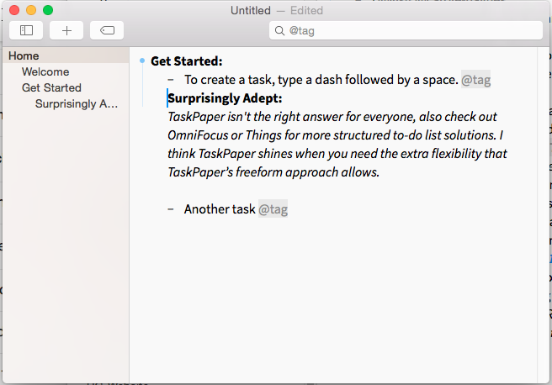The image size is (552, 385).
Task: Toggle the sidebar panel icon
Action: click(26, 30)
